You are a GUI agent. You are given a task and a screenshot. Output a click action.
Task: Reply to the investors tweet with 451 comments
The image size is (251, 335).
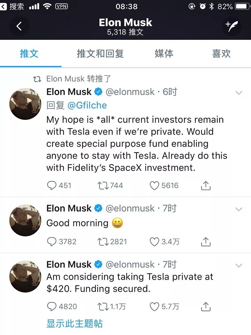pyautogui.click(x=51, y=186)
